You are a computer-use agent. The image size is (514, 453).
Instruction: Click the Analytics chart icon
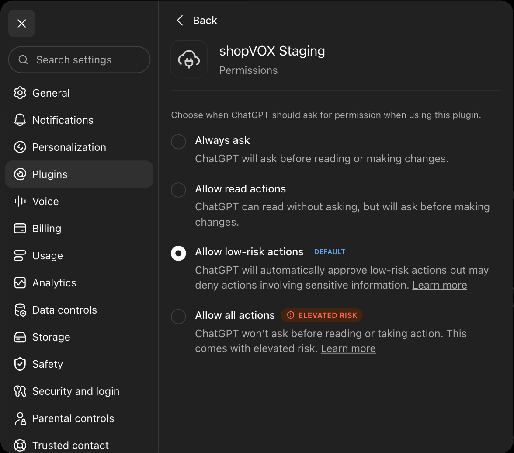20,282
